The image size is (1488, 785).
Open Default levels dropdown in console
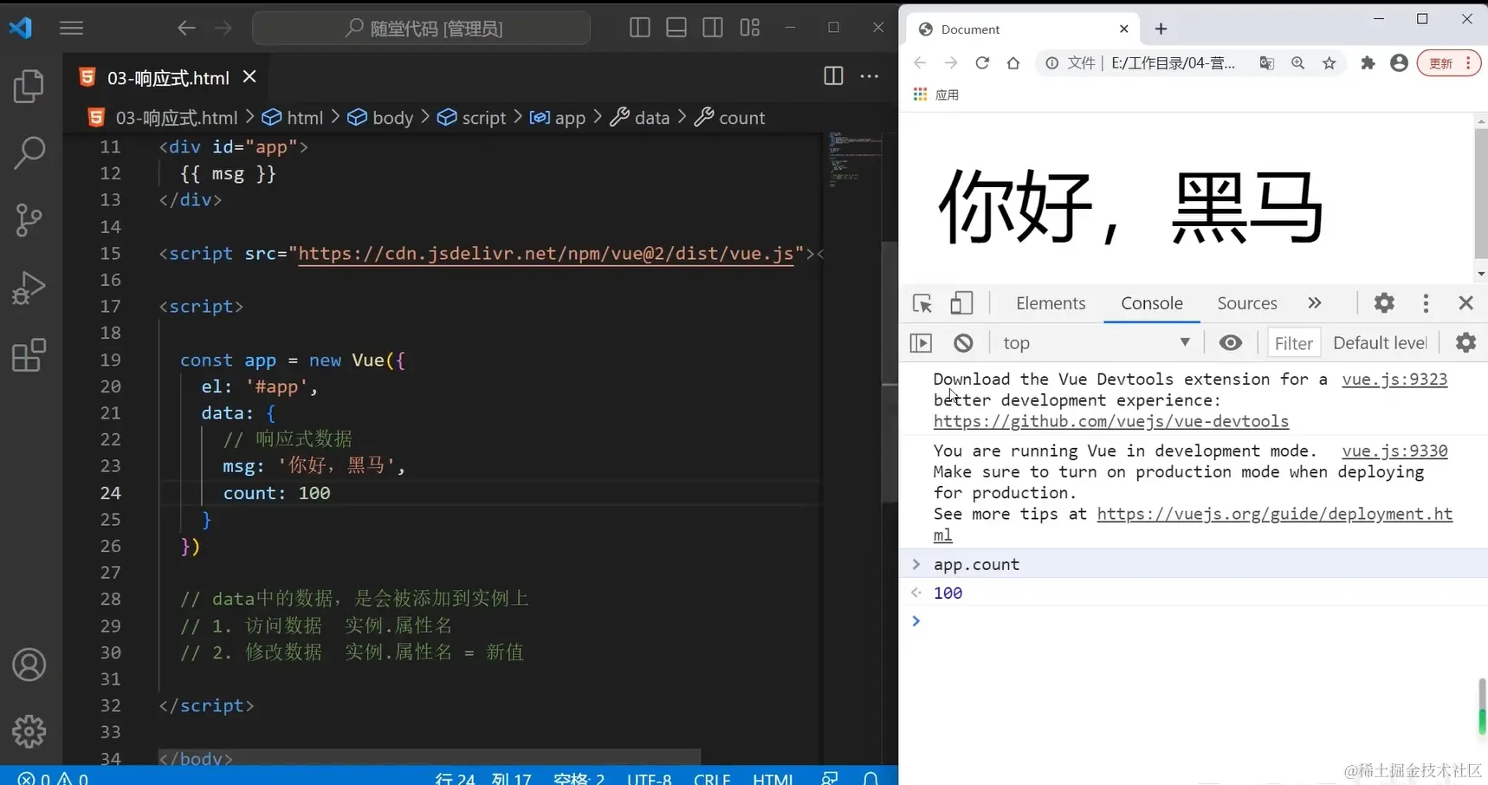click(x=1379, y=342)
